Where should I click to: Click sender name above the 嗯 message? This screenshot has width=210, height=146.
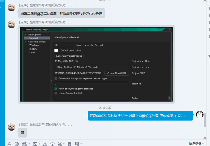45,125
